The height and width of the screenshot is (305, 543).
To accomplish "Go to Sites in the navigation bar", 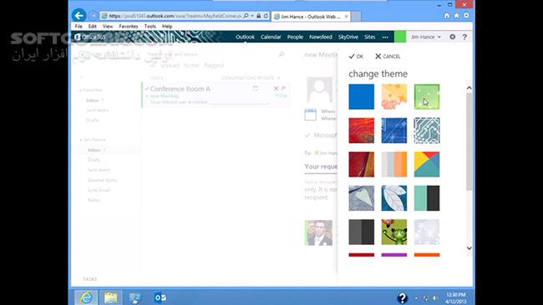I will tap(369, 37).
